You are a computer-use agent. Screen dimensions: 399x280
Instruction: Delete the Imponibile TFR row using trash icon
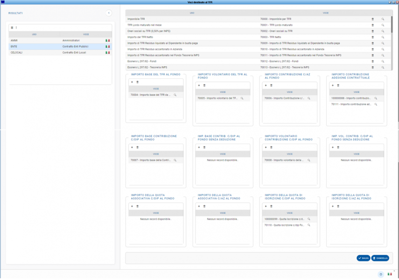point(372,19)
